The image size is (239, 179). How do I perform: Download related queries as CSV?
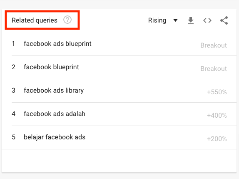tap(191, 20)
